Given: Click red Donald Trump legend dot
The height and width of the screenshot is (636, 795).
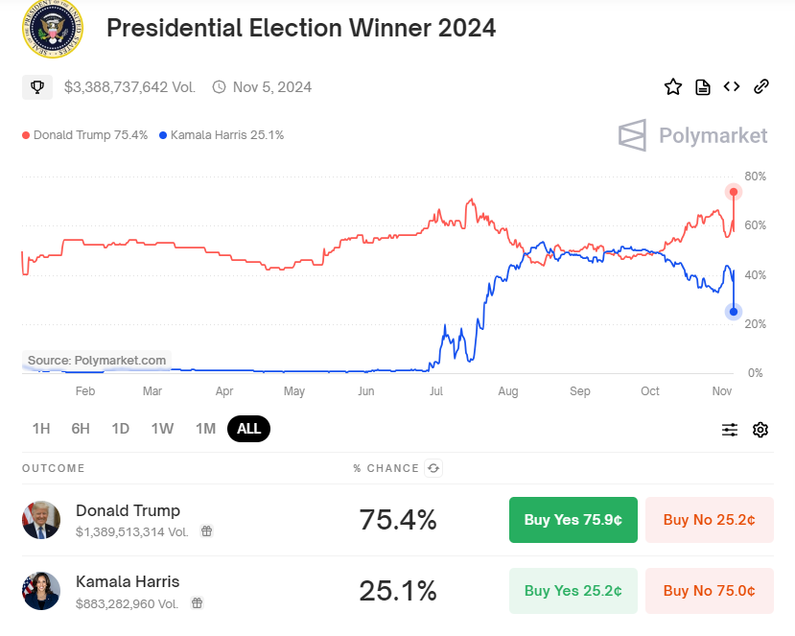Looking at the screenshot, I should tap(26, 135).
